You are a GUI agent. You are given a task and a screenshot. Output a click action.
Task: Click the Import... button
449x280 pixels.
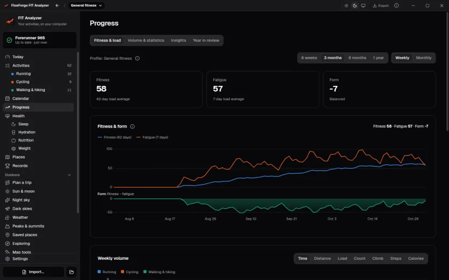coord(34,272)
